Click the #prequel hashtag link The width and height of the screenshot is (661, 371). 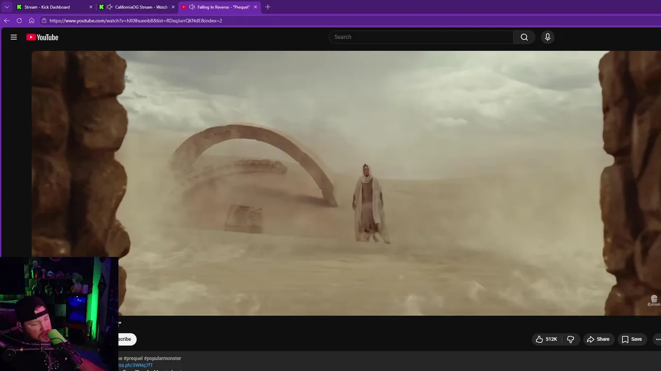pos(133,358)
